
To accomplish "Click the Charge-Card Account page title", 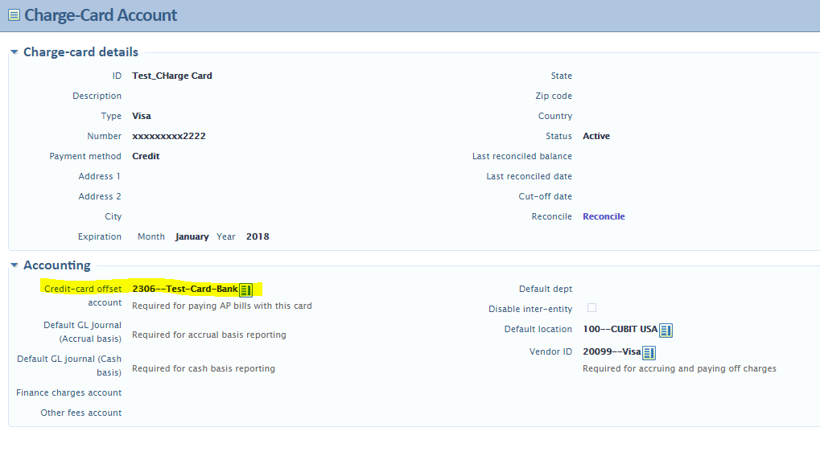I will coord(101,15).
